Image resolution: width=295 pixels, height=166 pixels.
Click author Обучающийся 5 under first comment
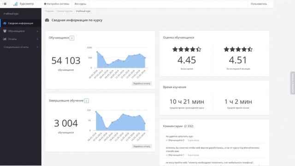click(176, 140)
